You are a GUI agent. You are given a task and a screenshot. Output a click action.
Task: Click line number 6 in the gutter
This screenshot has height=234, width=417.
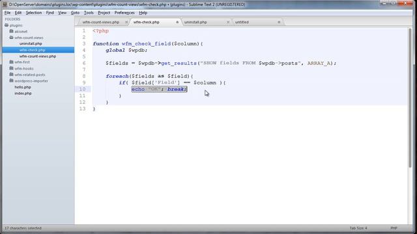point(84,63)
